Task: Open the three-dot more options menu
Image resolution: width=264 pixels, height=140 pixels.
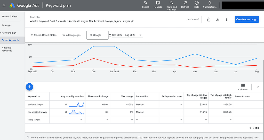Action: 227,20
